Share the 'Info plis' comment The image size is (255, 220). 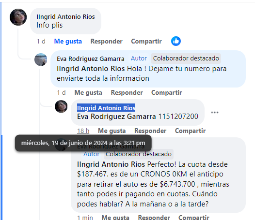point(146,41)
